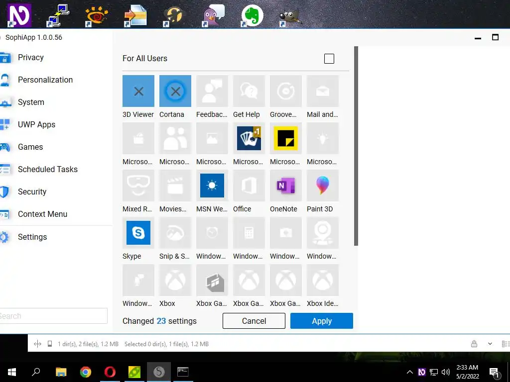Select the Skype app tile
This screenshot has height=382, width=510.
tap(138, 233)
